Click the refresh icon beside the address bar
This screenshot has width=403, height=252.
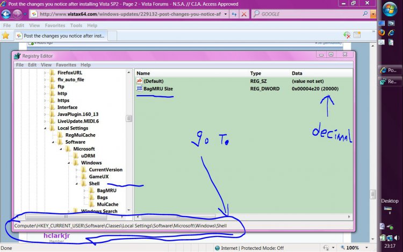click(x=234, y=14)
